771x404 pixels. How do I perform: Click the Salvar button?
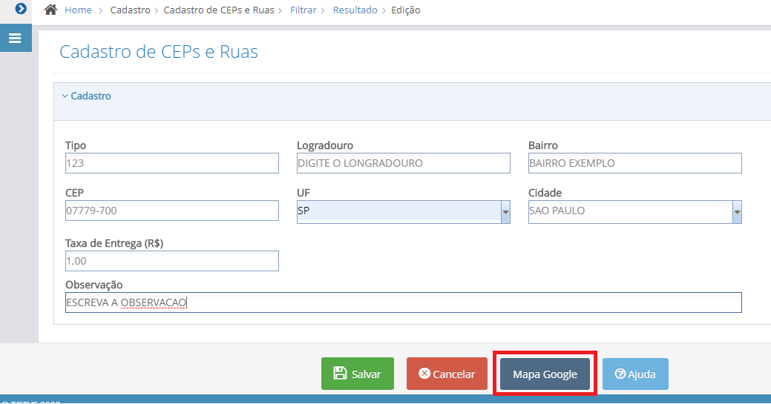(358, 374)
